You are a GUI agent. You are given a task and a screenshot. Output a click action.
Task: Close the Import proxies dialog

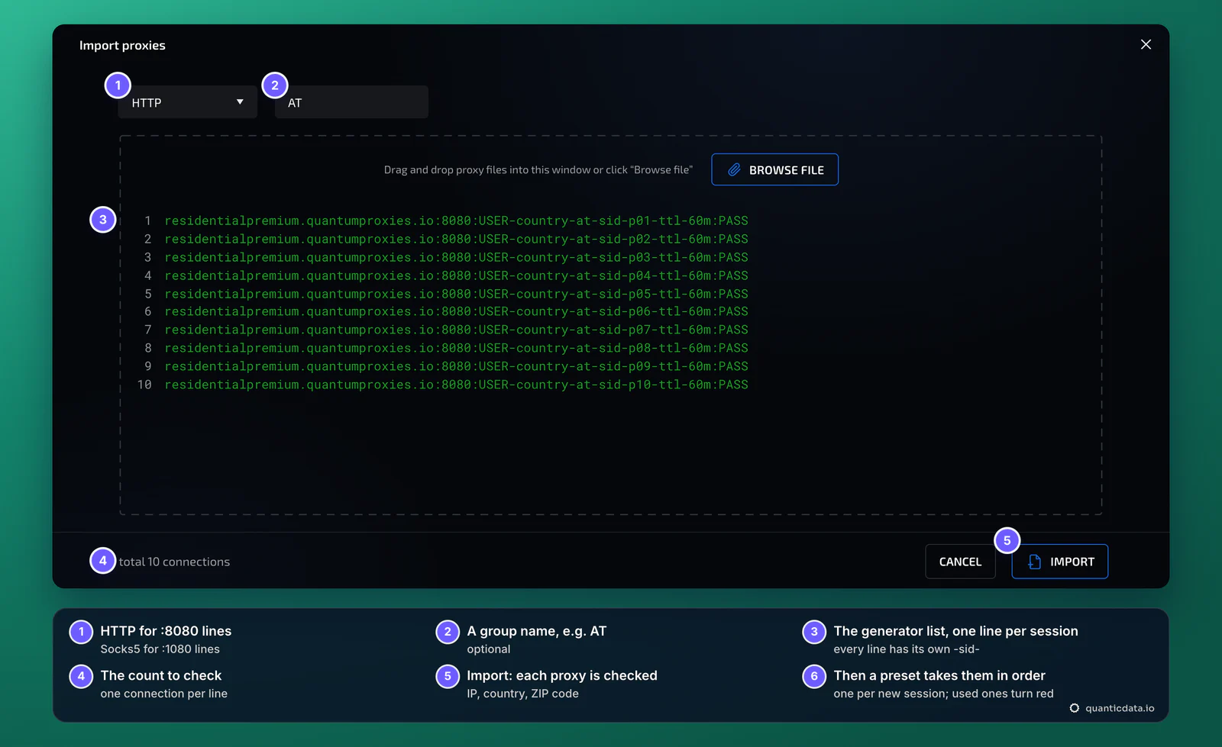(x=1146, y=44)
